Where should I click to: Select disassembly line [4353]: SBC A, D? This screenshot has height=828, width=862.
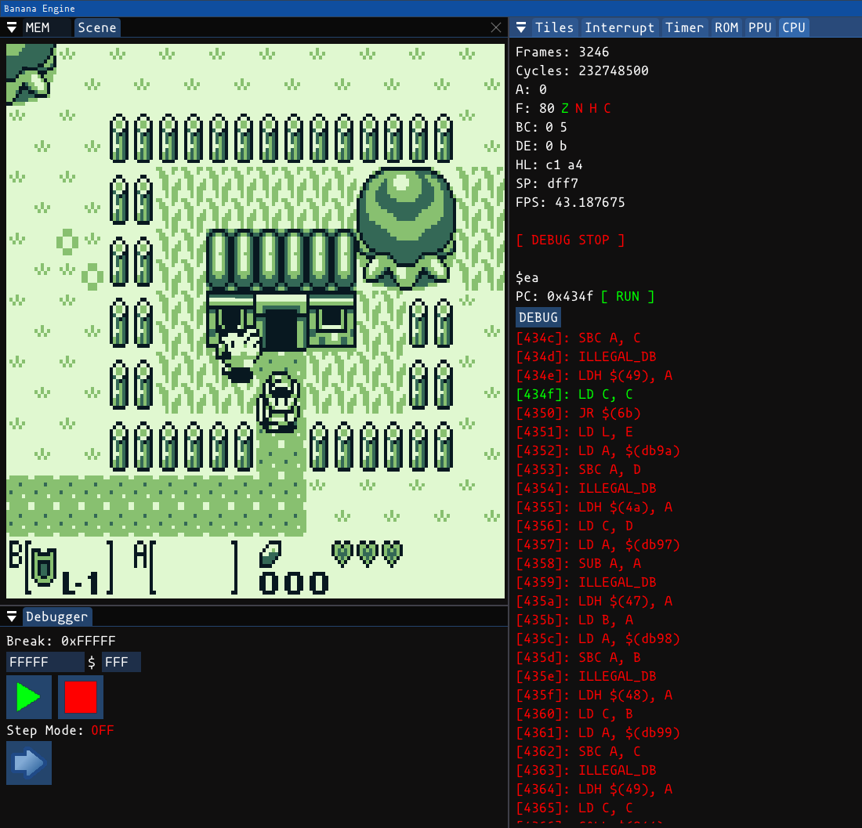tap(578, 469)
